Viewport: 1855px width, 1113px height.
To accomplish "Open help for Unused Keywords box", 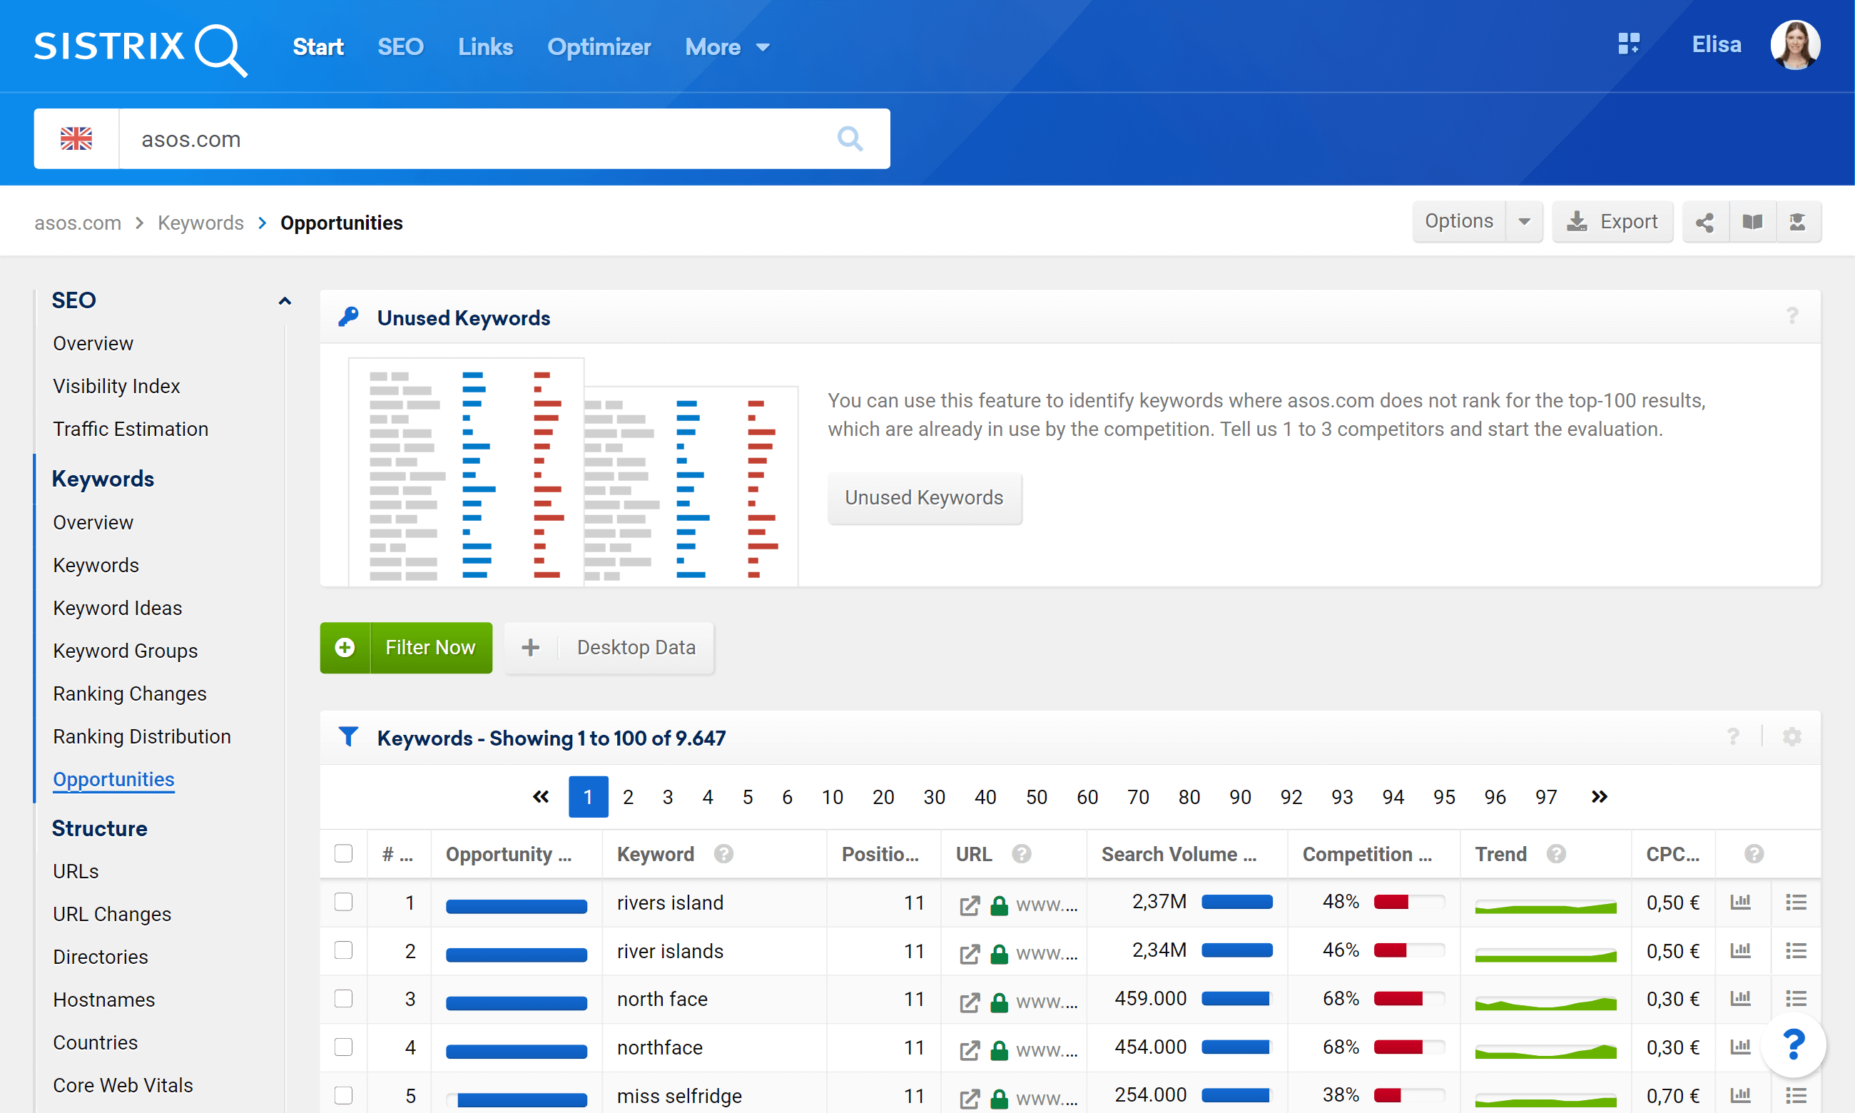I will pyautogui.click(x=1792, y=316).
